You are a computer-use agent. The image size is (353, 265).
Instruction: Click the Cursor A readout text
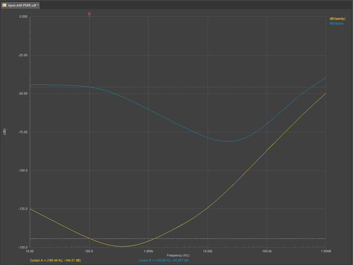55,260
